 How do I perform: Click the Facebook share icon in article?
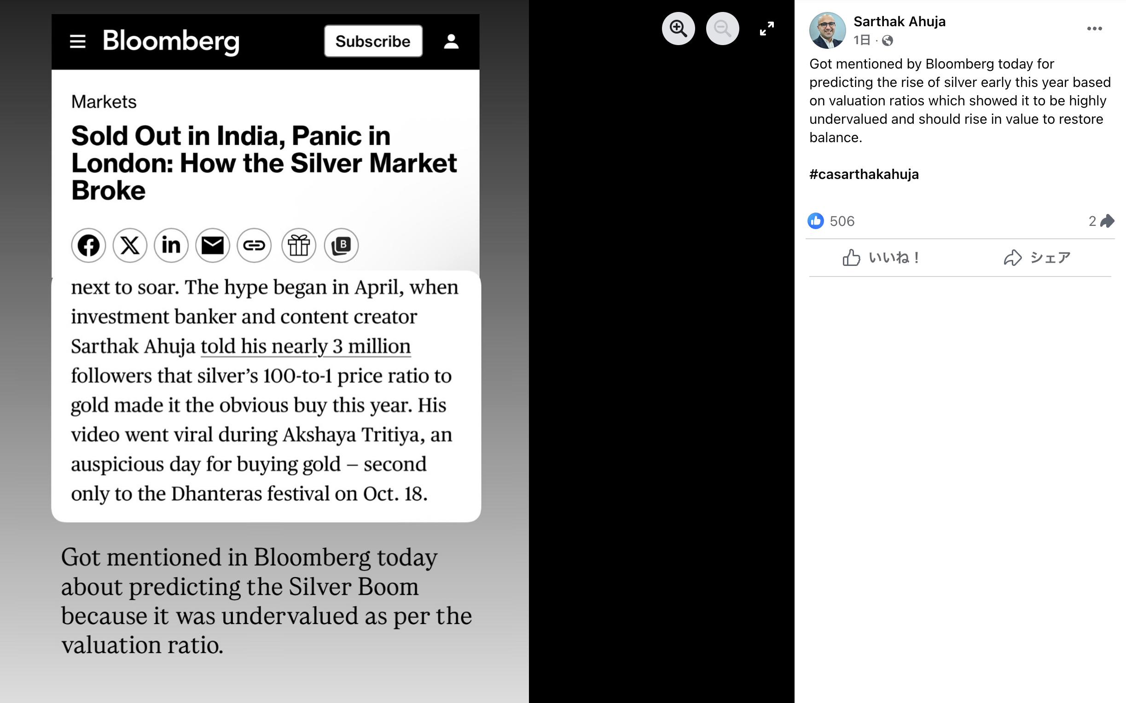(88, 246)
